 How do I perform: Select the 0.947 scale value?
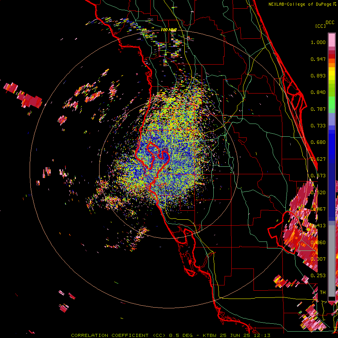coord(318,59)
